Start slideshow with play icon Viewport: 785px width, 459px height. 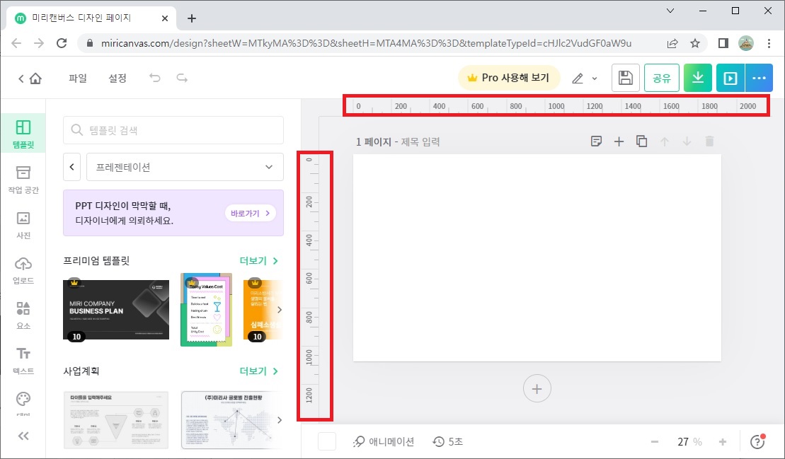tap(730, 78)
